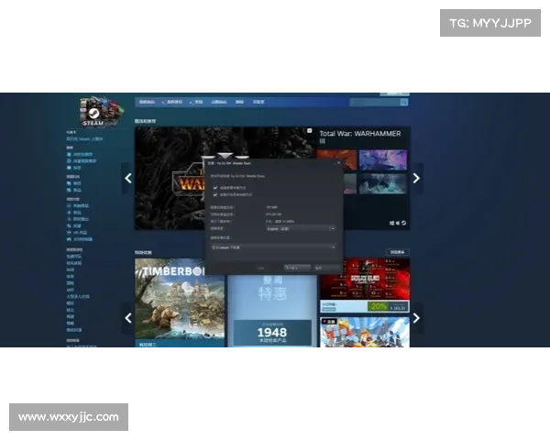
Task: Go to previous featured game with left arrow
Action: [x=128, y=178]
